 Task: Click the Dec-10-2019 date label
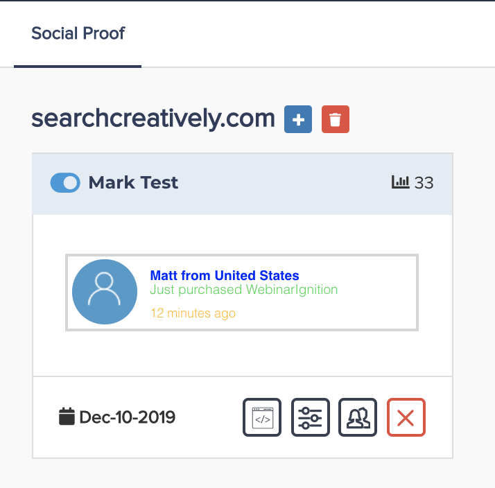[128, 417]
